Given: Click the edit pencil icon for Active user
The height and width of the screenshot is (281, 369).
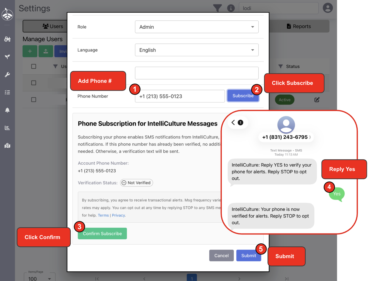Looking at the screenshot, I should (317, 100).
